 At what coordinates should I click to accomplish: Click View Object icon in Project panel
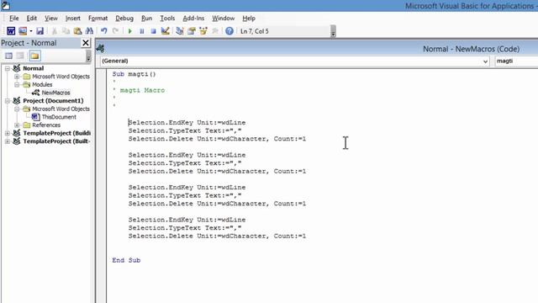pos(20,56)
